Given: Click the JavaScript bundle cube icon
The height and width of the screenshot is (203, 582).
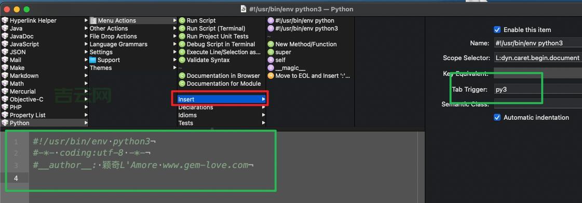Looking at the screenshot, I should [x=5, y=44].
